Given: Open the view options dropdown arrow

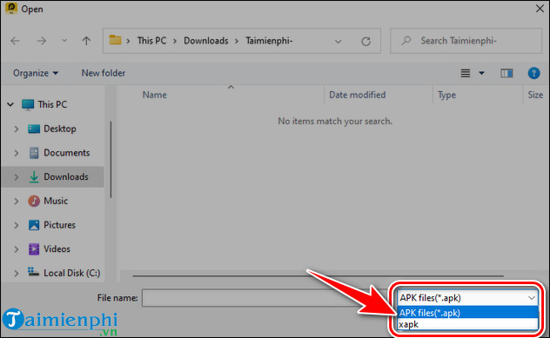Looking at the screenshot, I should pos(481,73).
